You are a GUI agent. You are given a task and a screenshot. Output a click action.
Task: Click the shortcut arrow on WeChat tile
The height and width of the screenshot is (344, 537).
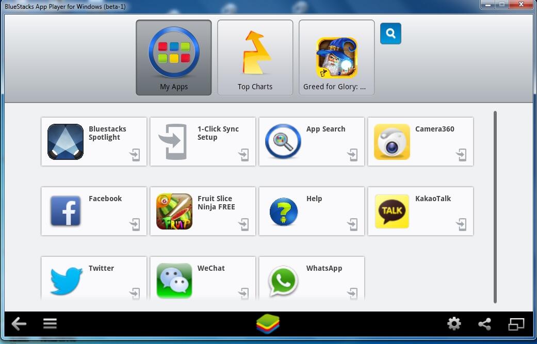coord(244,293)
